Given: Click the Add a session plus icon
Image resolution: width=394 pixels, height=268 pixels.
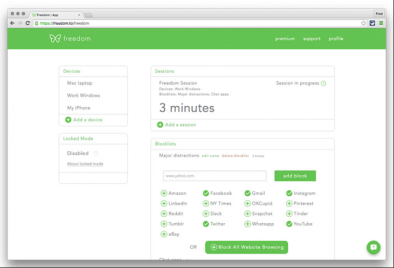Looking at the screenshot, I should [x=160, y=125].
